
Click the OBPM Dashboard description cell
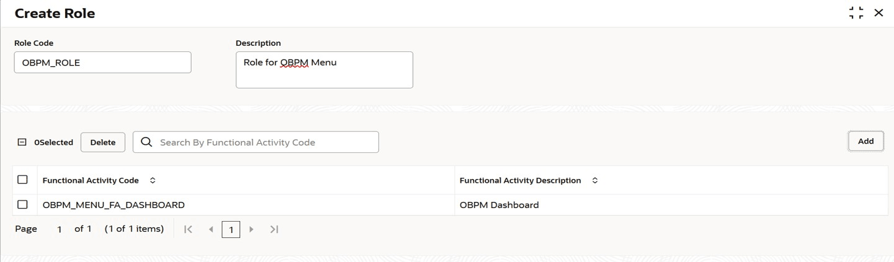coord(499,205)
